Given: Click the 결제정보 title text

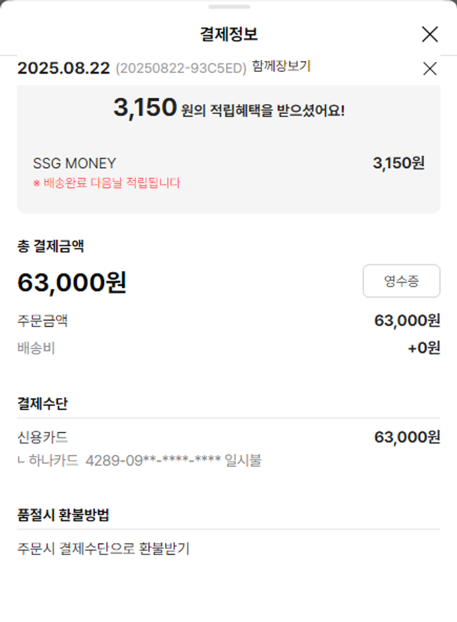Looking at the screenshot, I should point(228,35).
